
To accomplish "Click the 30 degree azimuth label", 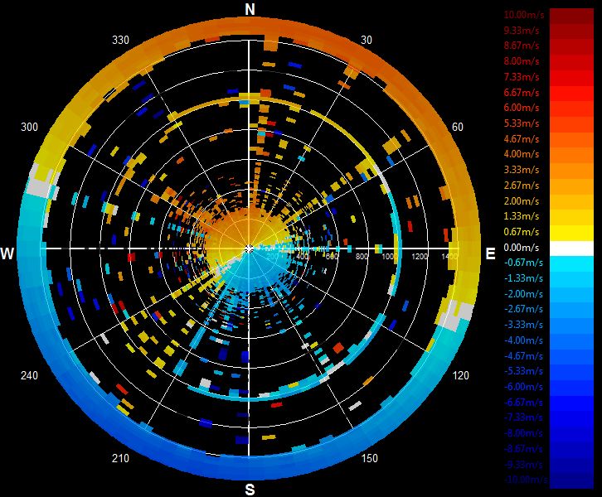I will 367,40.
